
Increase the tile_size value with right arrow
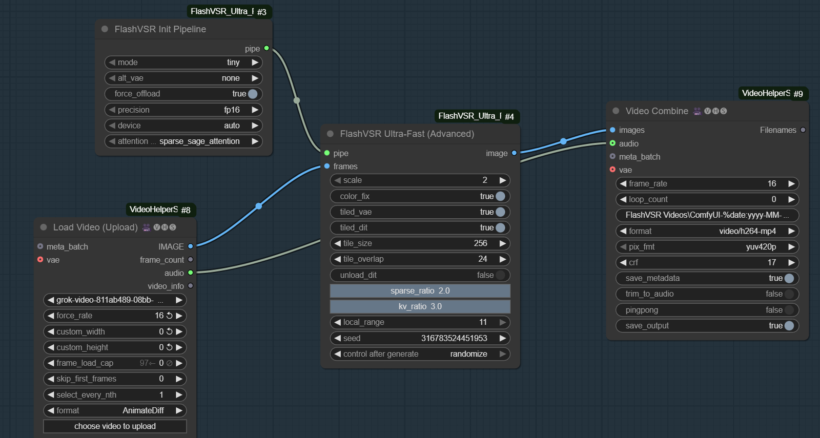click(503, 243)
